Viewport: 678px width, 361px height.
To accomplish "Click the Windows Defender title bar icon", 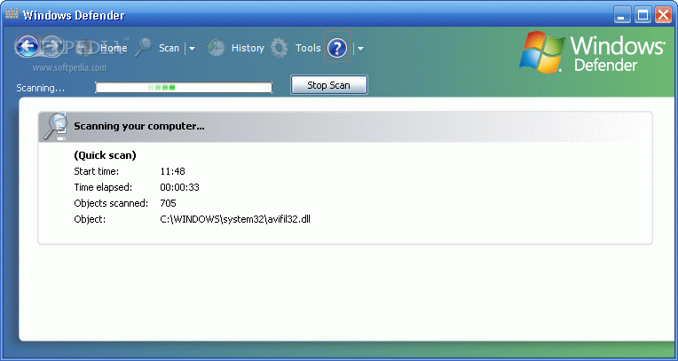I will (12, 15).
